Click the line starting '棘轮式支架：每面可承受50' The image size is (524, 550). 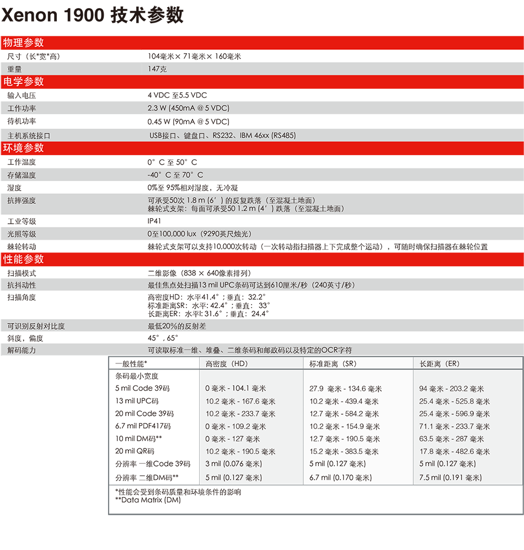tap(246, 209)
